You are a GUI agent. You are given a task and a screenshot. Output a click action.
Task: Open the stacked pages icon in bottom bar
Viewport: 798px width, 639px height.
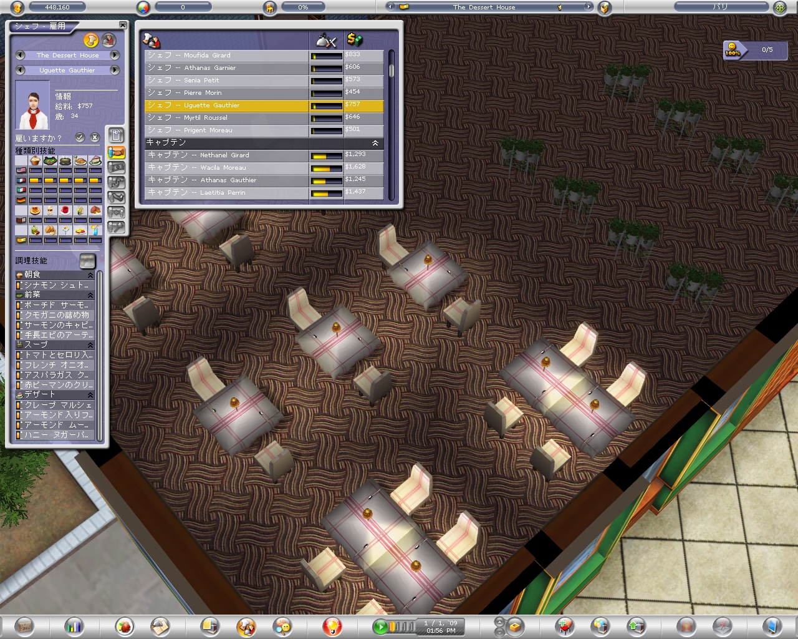pos(210,626)
